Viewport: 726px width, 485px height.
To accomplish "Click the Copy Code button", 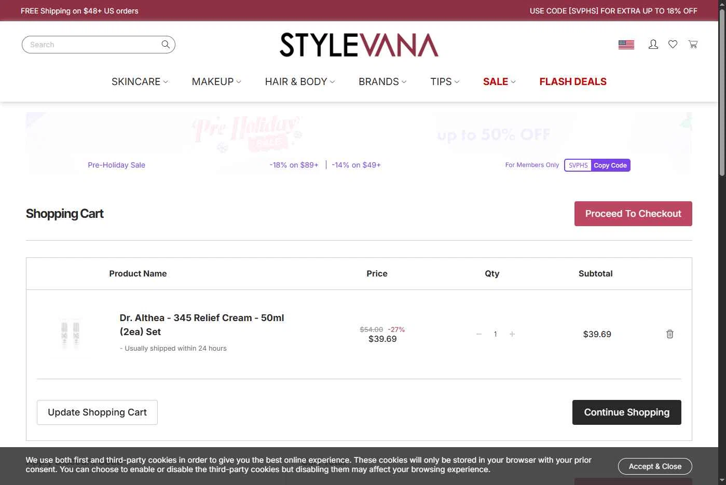I will pyautogui.click(x=610, y=165).
